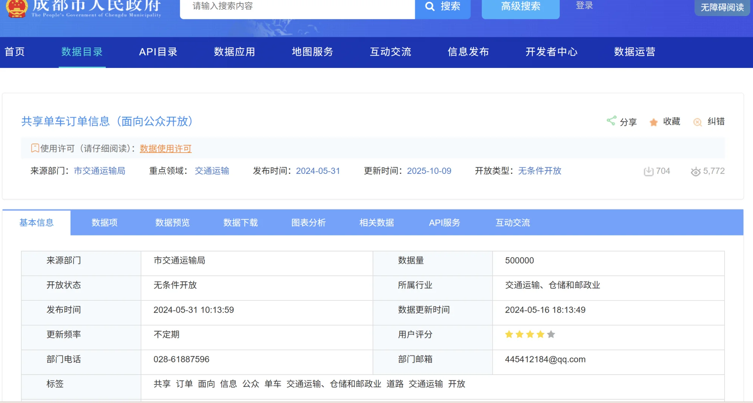This screenshot has height=403, width=753.
Task: Go to 数据应用 in navigation bar
Action: (234, 52)
